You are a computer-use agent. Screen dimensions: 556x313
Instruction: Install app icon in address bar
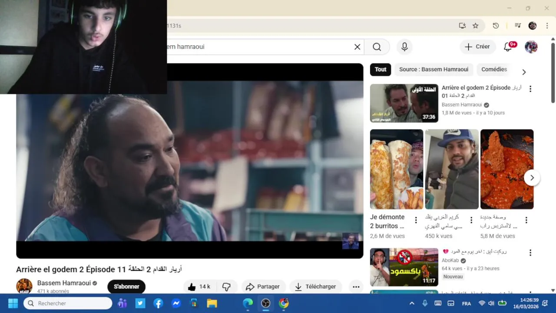tap(462, 26)
